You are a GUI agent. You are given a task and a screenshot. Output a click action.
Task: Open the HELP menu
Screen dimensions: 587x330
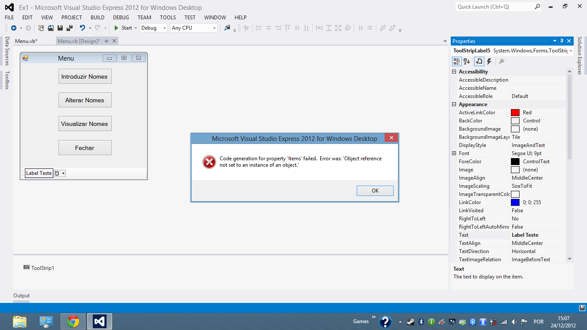point(241,18)
